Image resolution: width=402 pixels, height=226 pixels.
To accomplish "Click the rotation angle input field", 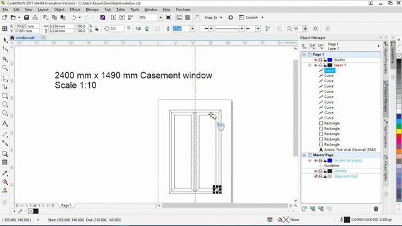I will point(117,29).
